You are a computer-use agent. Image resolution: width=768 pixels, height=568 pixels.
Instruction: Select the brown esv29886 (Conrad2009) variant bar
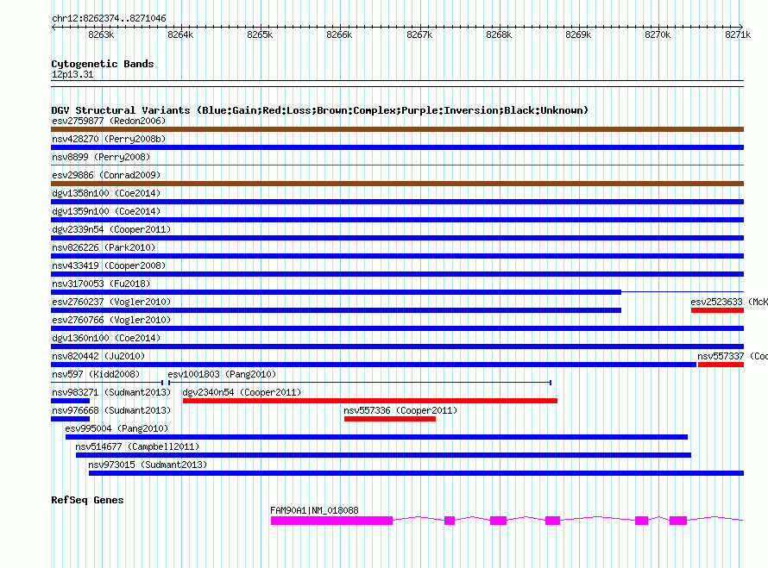[397, 184]
